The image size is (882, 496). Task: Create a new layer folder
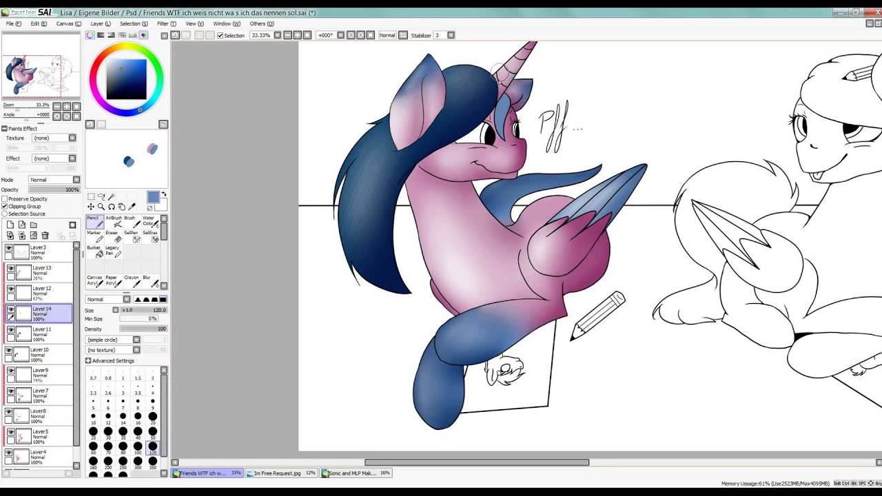pyautogui.click(x=33, y=225)
